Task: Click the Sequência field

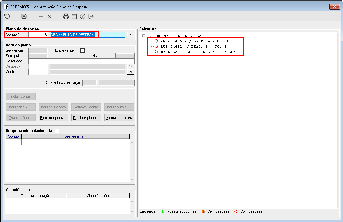Action: (38, 51)
